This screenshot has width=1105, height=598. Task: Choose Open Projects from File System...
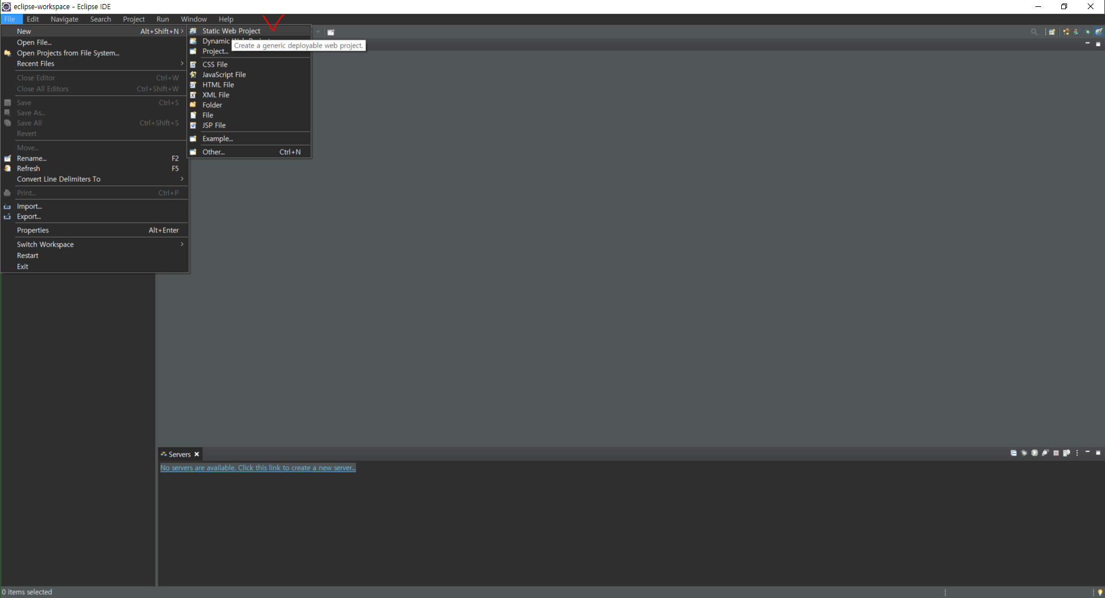click(x=94, y=53)
